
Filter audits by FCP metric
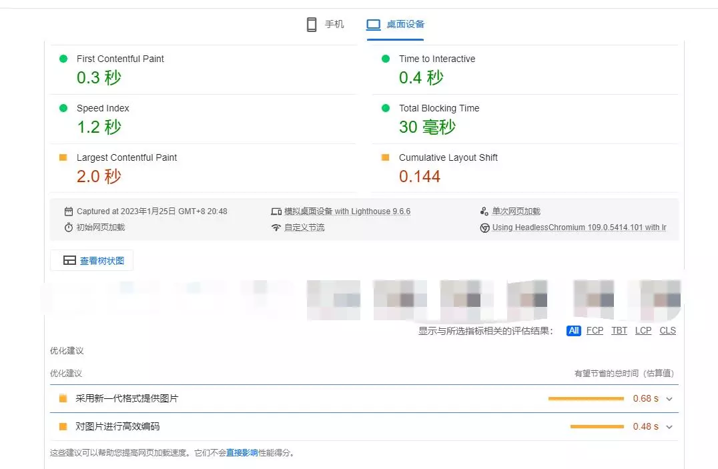(x=595, y=331)
